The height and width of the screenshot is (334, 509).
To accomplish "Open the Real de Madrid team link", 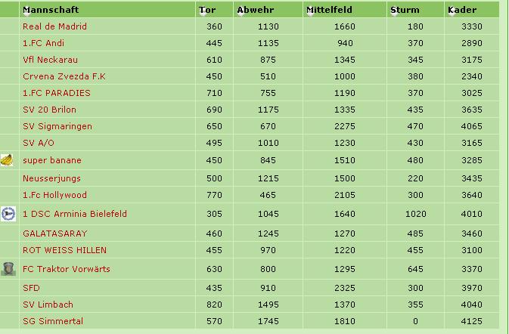I will 54,26.
